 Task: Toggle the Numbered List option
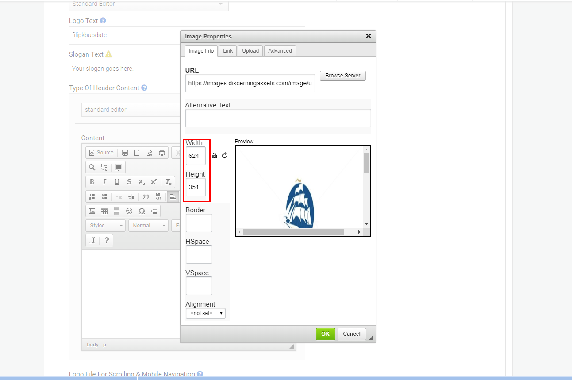[x=92, y=196]
